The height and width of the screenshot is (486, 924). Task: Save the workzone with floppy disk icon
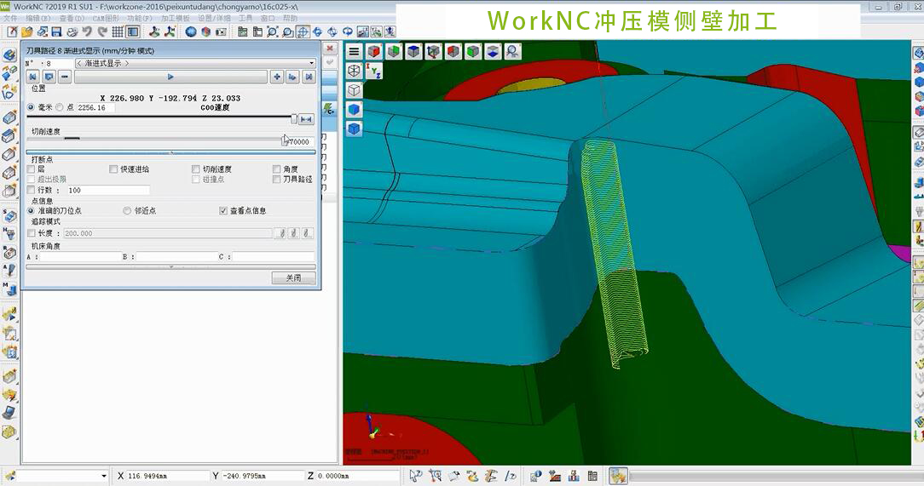click(56, 31)
